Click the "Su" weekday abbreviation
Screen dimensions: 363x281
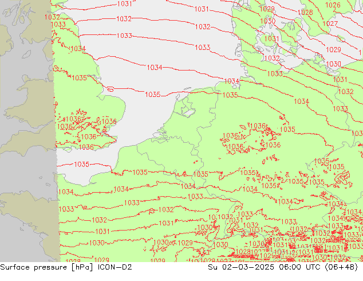click(212, 267)
